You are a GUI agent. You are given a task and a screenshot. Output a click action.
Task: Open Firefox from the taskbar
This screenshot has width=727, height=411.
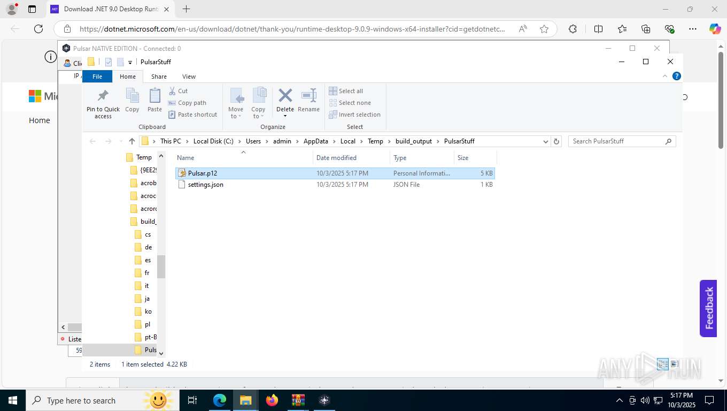pos(272,400)
